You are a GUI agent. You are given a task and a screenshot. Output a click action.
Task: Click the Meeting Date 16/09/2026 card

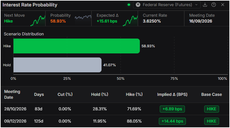click(x=207, y=18)
